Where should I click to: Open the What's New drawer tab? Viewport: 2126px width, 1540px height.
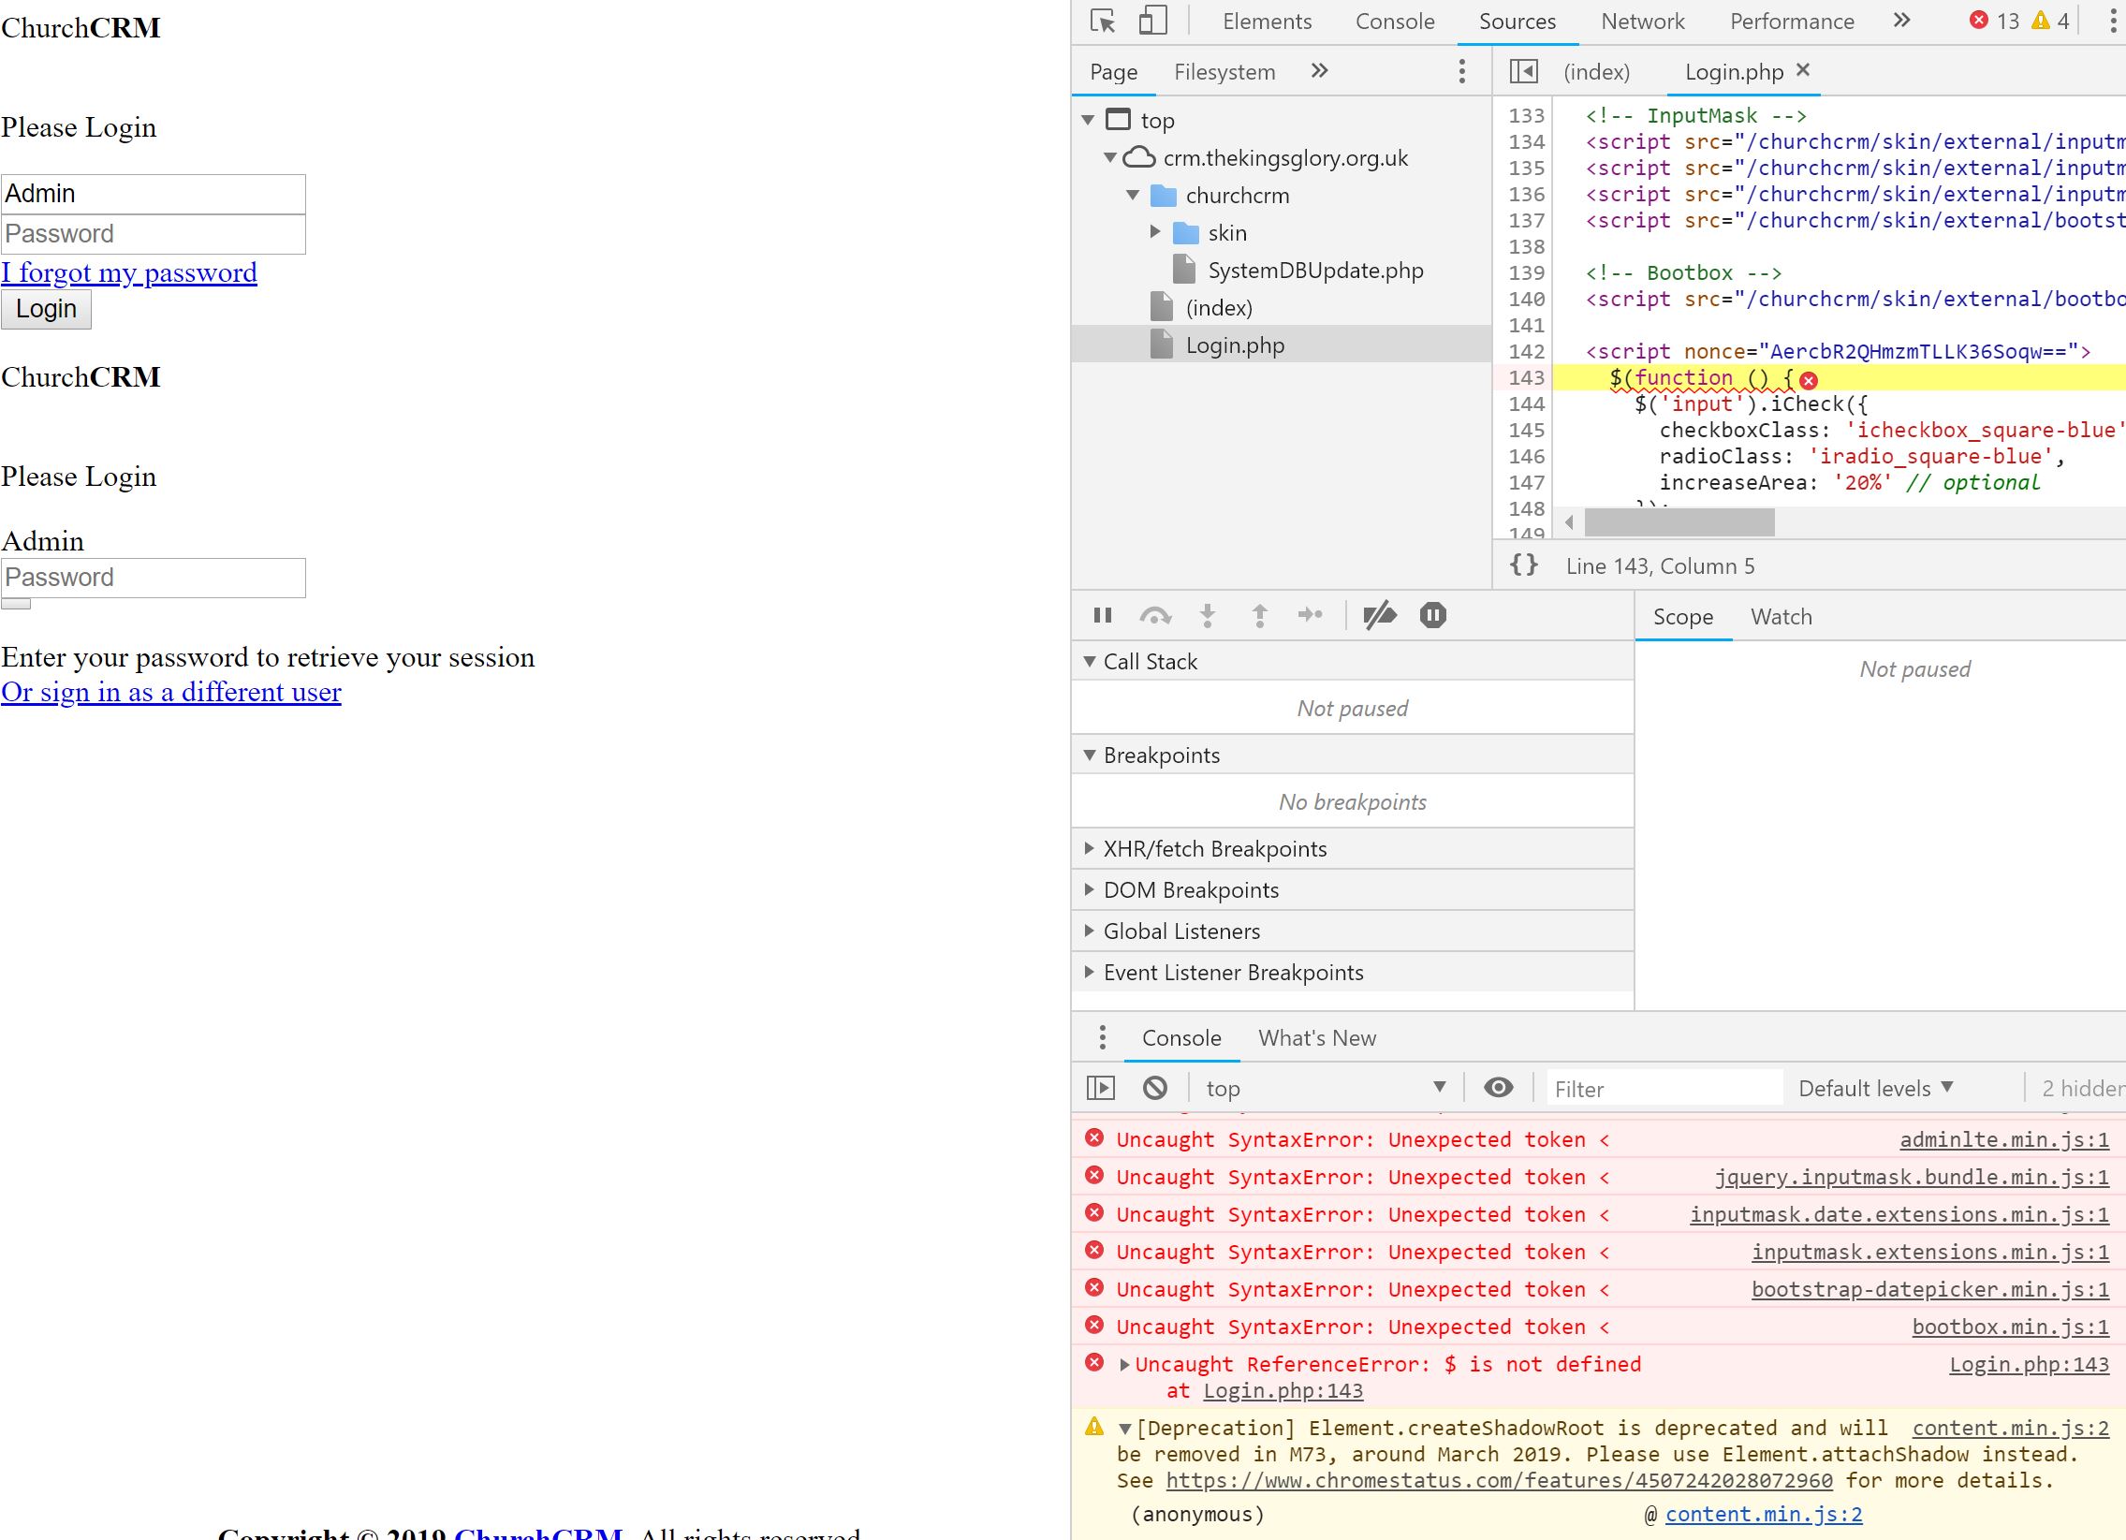click(x=1317, y=1038)
